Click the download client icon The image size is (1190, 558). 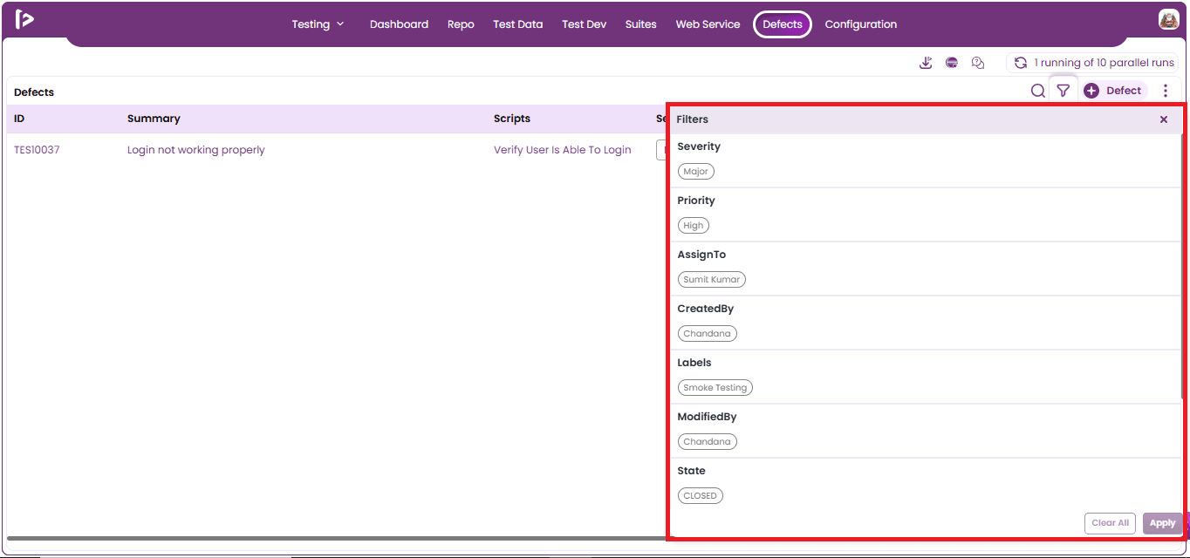(926, 63)
